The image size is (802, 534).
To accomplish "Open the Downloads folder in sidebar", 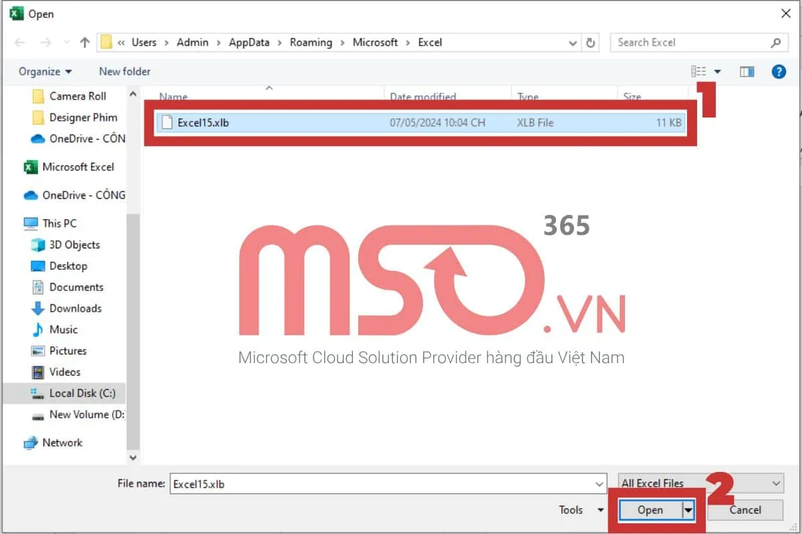I will (x=75, y=308).
